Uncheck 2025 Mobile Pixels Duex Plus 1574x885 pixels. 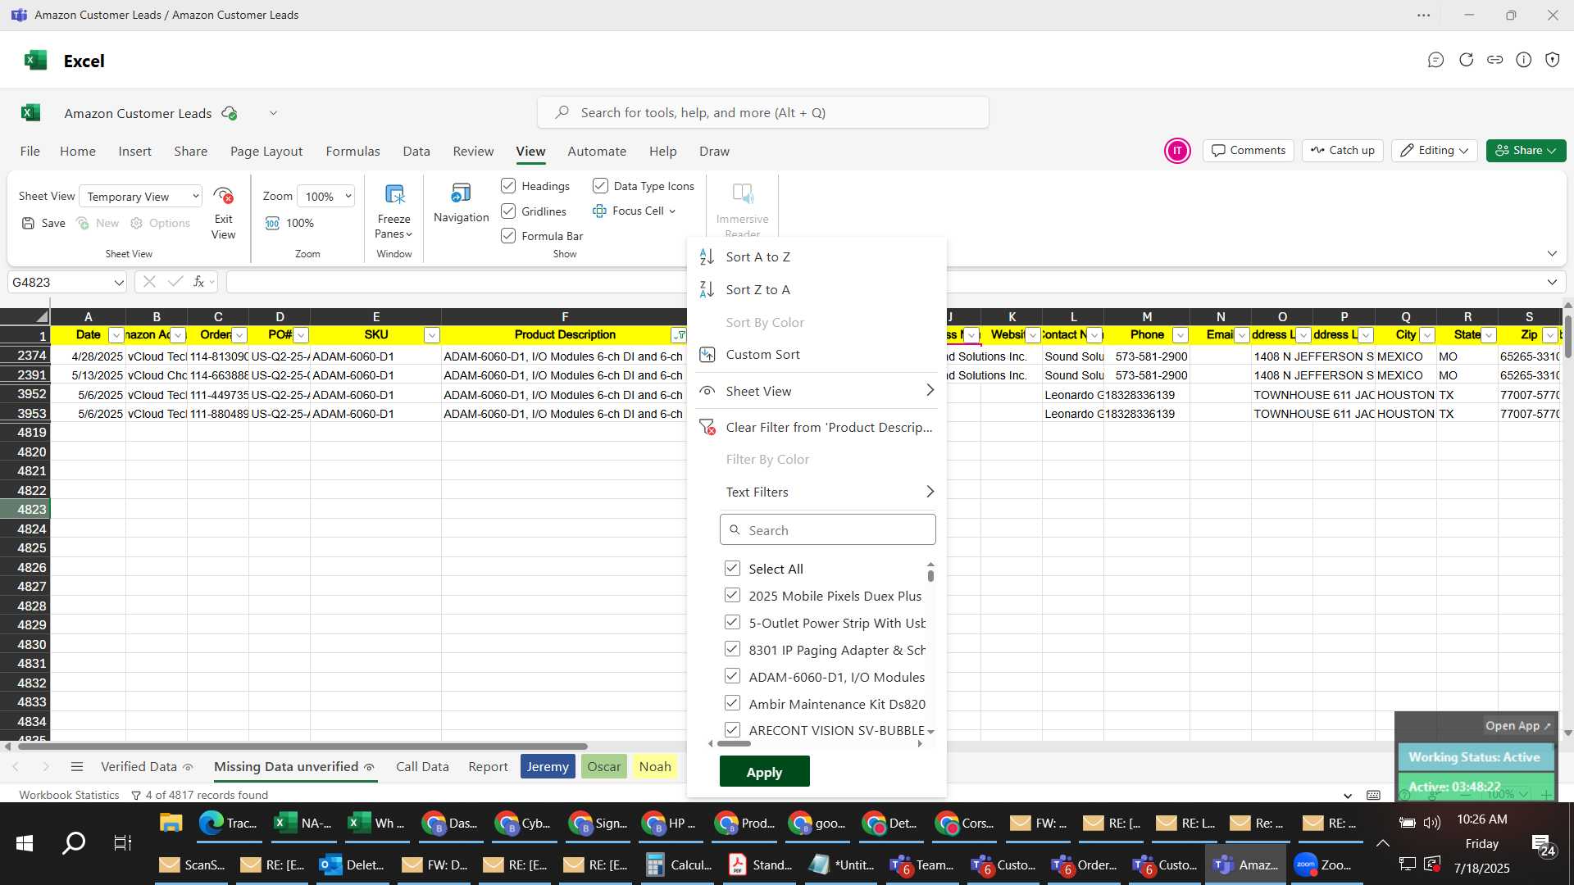coord(732,595)
